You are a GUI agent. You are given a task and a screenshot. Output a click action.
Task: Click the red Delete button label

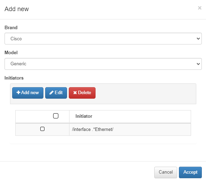[x=84, y=93]
